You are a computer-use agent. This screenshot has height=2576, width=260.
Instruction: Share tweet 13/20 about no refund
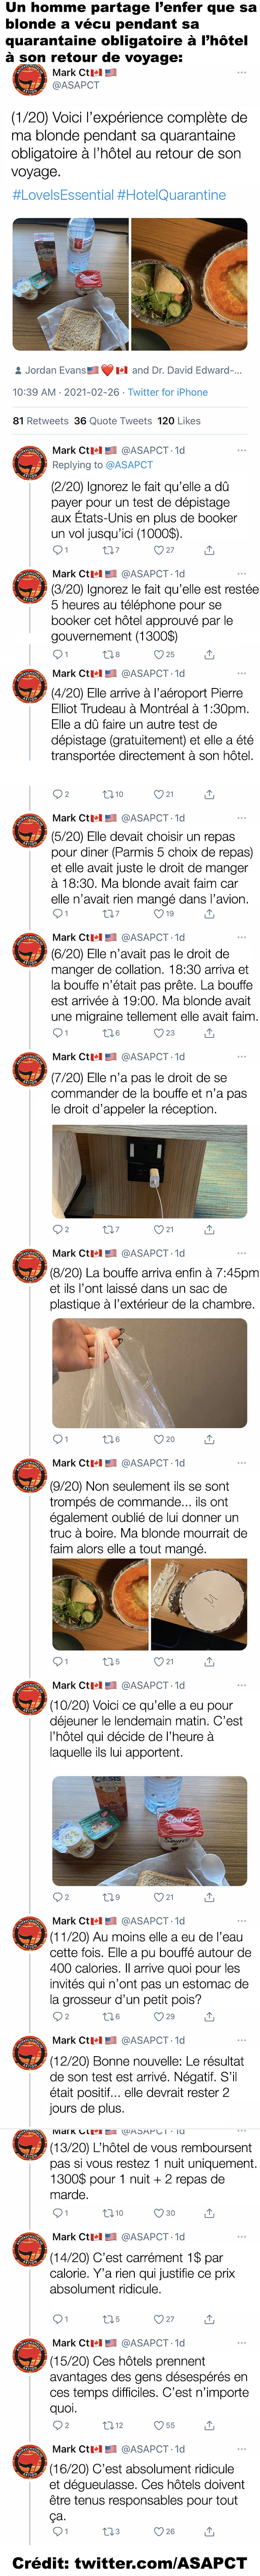(209, 2214)
